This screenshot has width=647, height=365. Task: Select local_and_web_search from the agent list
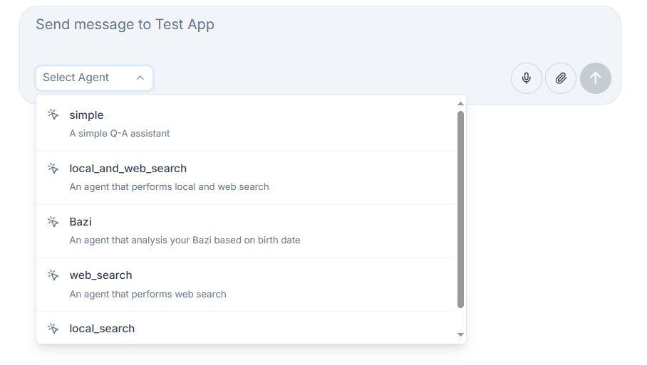click(128, 169)
